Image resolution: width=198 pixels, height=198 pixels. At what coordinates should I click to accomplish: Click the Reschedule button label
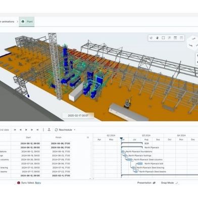[x=65, y=130]
